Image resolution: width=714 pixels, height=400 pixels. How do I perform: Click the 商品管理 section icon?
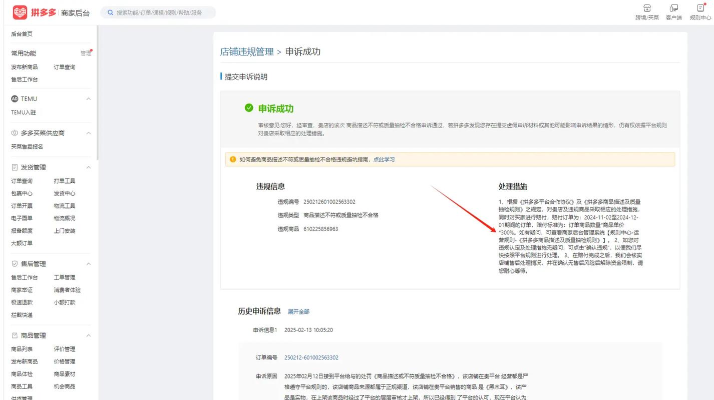click(15, 335)
